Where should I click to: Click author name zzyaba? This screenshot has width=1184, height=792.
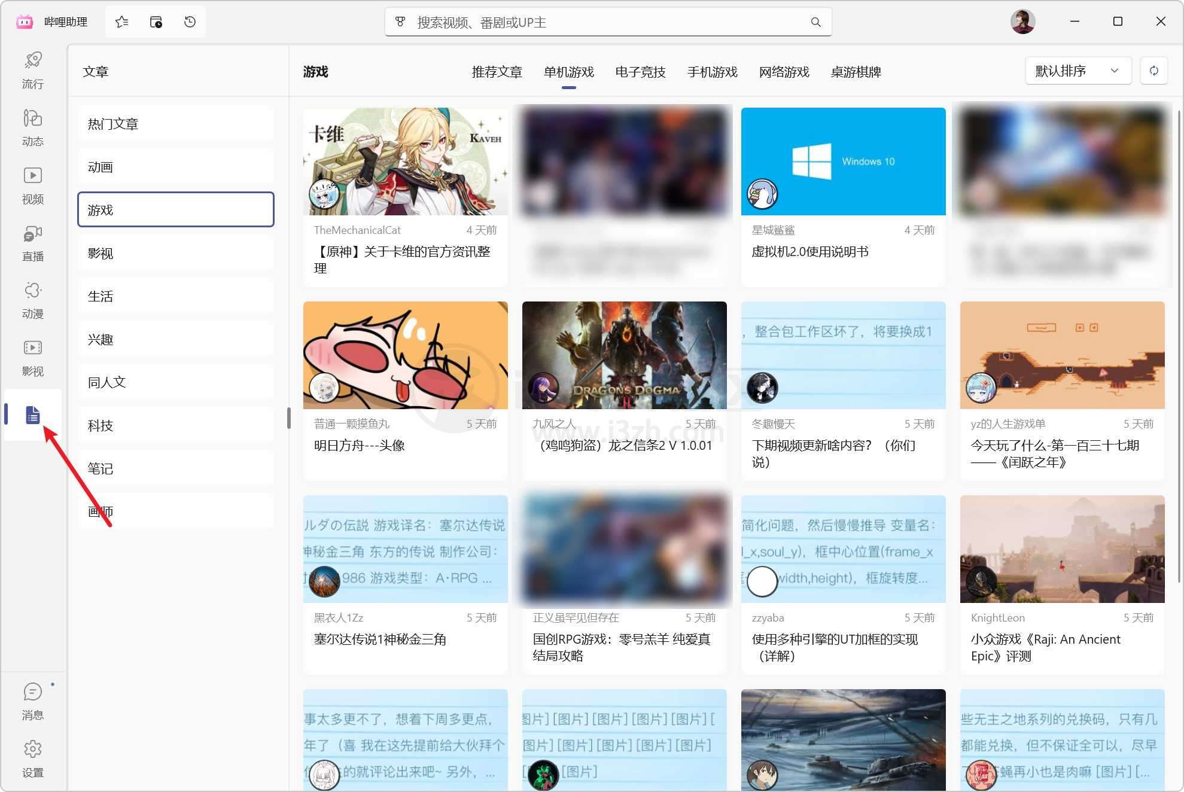click(x=768, y=618)
